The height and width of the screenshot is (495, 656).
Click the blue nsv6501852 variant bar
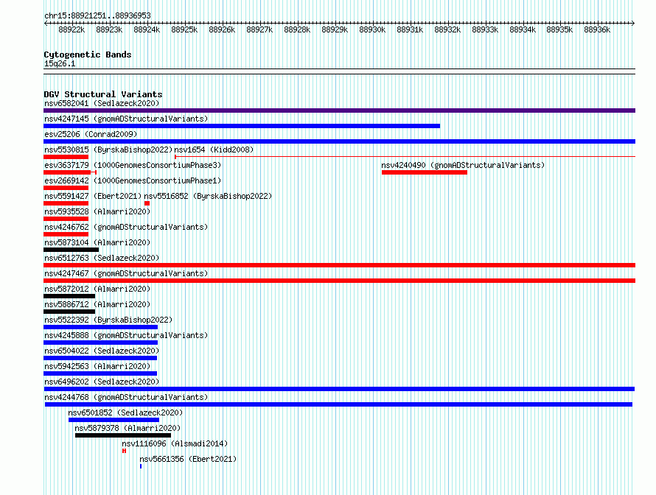[x=114, y=420]
